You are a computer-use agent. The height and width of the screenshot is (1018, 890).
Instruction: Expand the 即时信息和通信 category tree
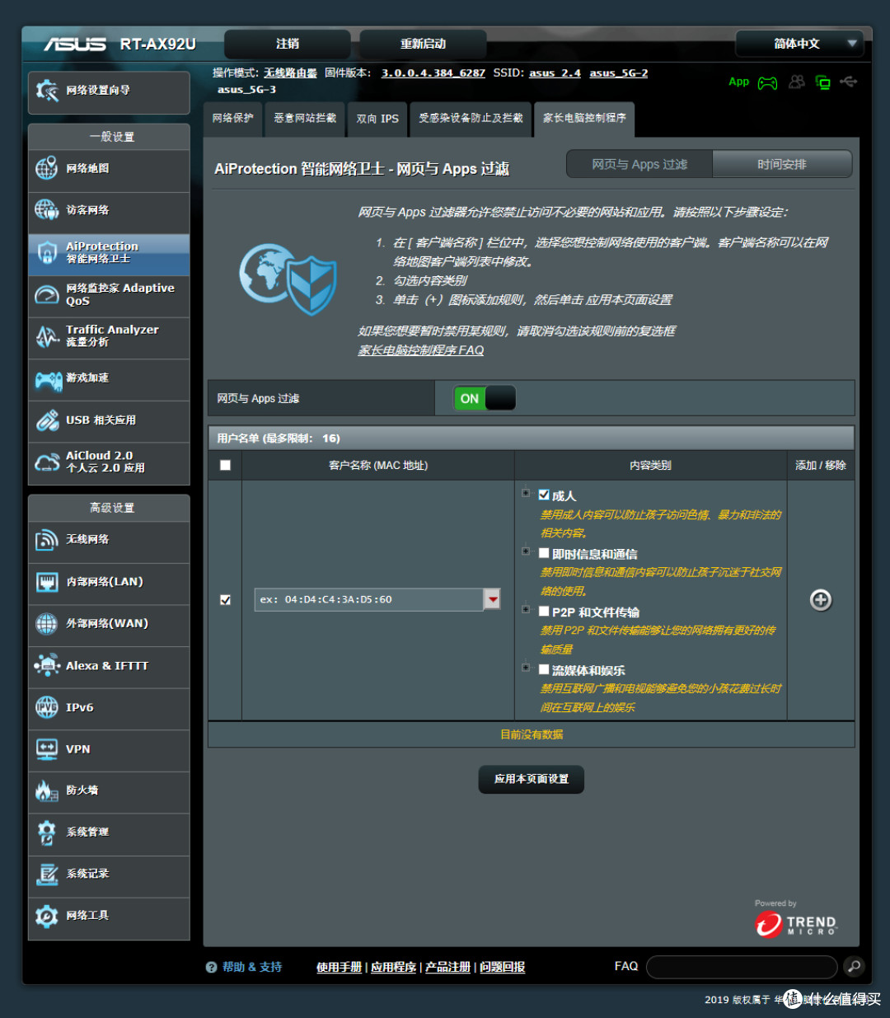click(x=526, y=551)
